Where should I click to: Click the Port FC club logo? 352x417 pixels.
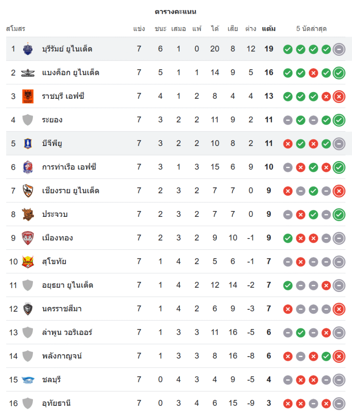pyautogui.click(x=28, y=167)
